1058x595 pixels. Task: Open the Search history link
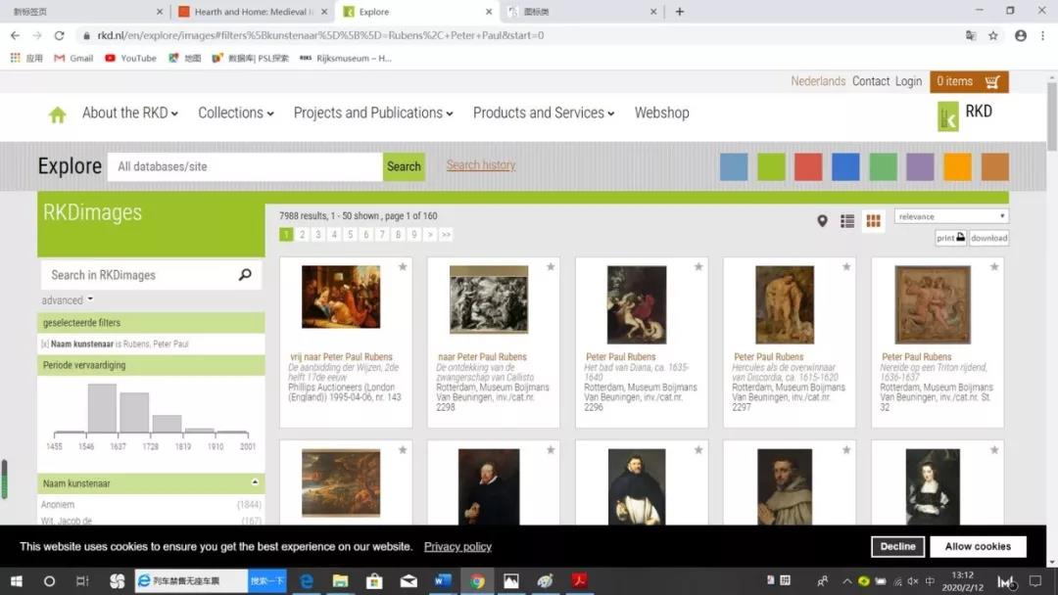tap(480, 165)
